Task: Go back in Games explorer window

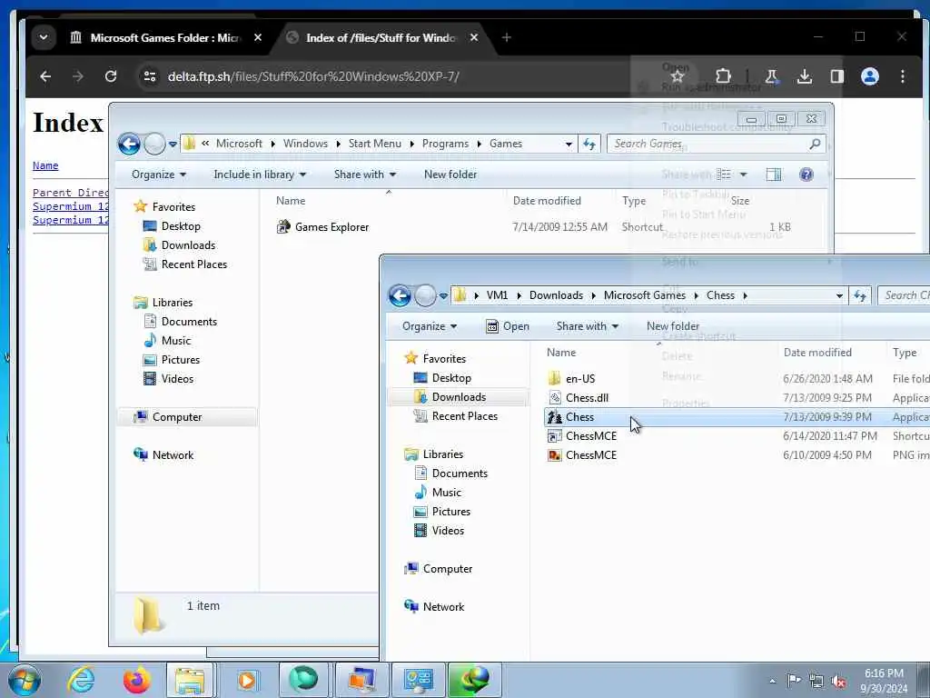Action: pos(129,144)
